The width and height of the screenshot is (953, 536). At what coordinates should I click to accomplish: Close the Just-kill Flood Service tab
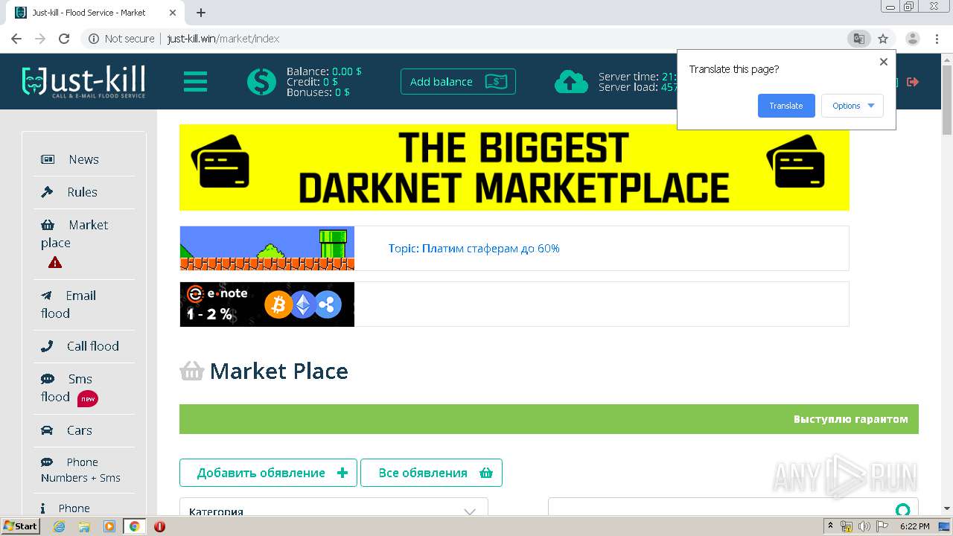click(173, 13)
